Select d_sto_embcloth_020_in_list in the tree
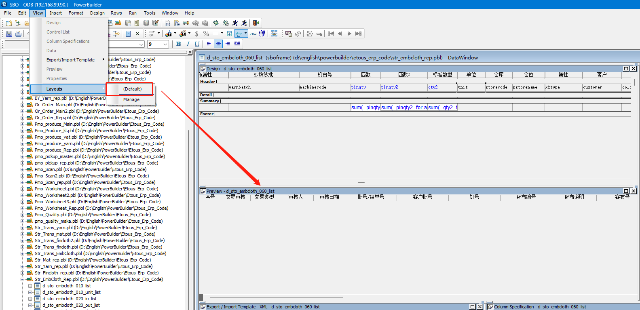This screenshot has height=310, width=640. (70, 299)
